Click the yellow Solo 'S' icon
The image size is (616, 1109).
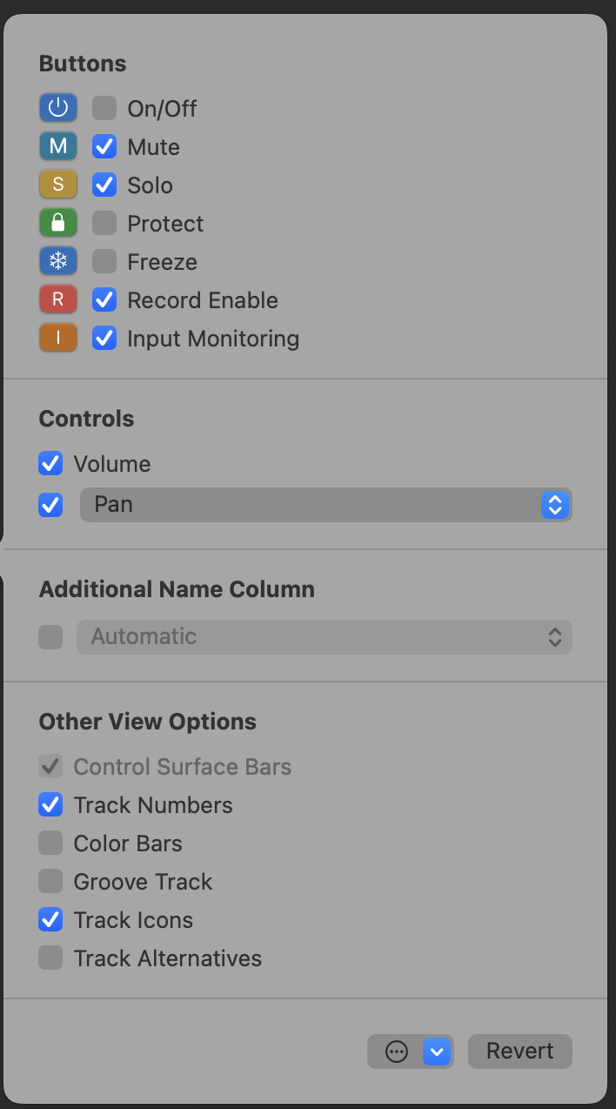[58, 185]
